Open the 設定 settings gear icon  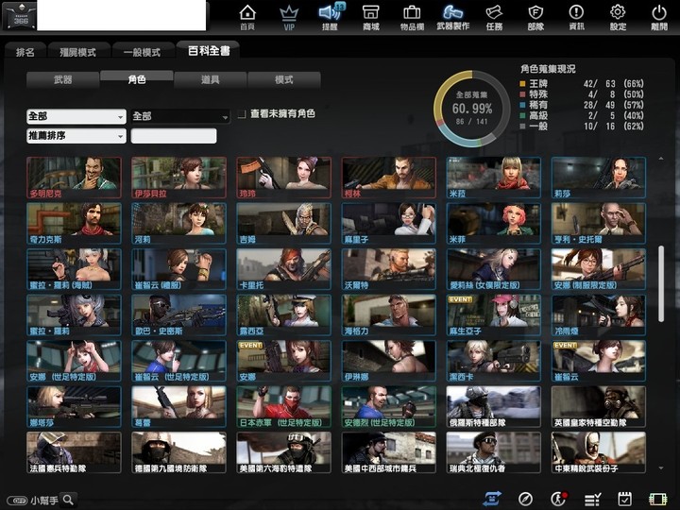[618, 16]
